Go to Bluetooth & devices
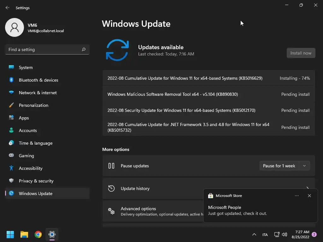The image size is (323, 242). pos(47,80)
